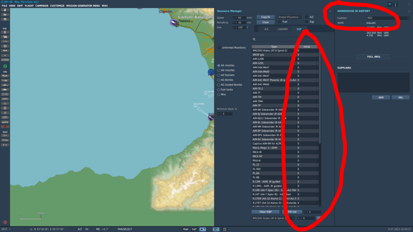Enable the Unlimited Munitions checkbox
This screenshot has height=232, width=413.
pos(219,47)
